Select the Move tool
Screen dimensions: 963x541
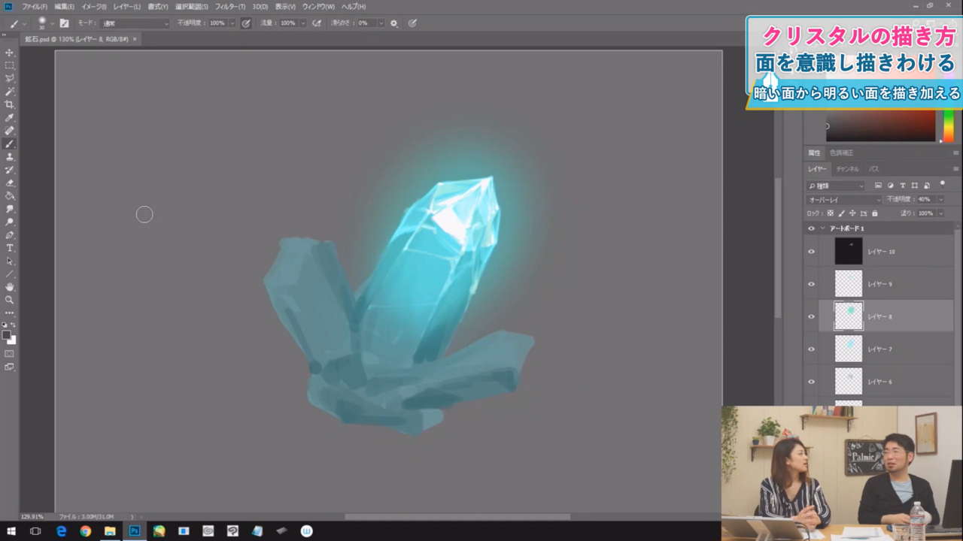click(10, 53)
